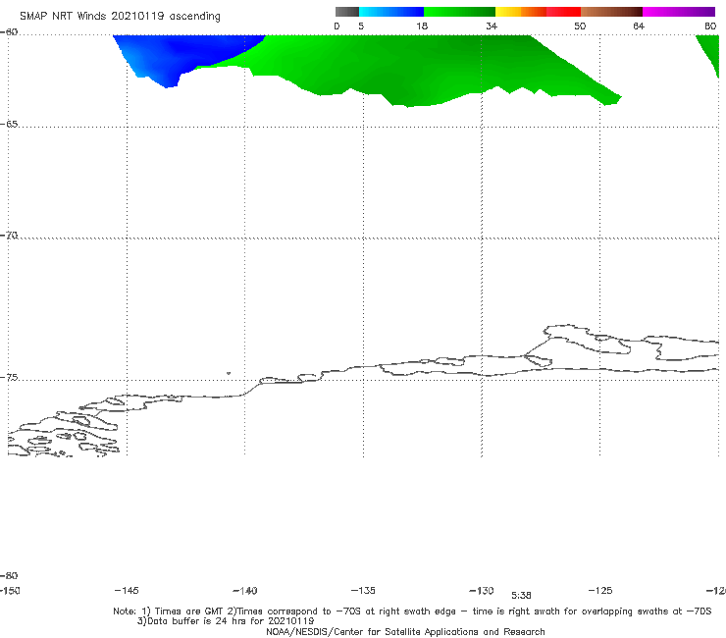This screenshot has height=638, width=726.
Task: Click the longitude label '-125'
Action: pos(600,590)
